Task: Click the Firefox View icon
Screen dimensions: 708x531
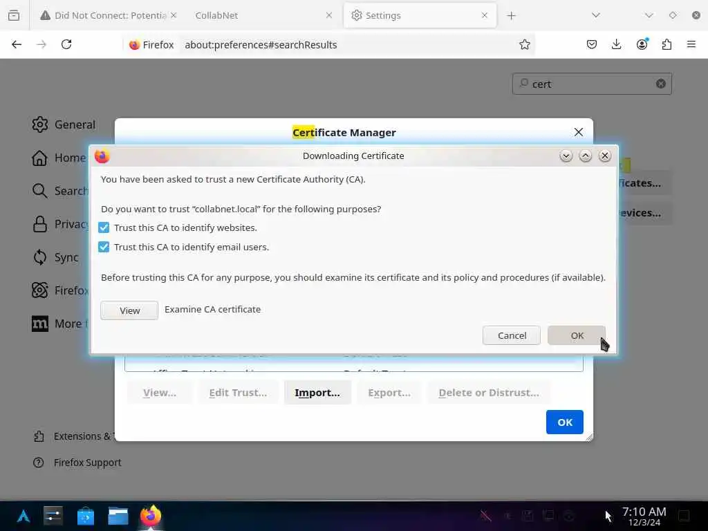Action: (x=14, y=15)
